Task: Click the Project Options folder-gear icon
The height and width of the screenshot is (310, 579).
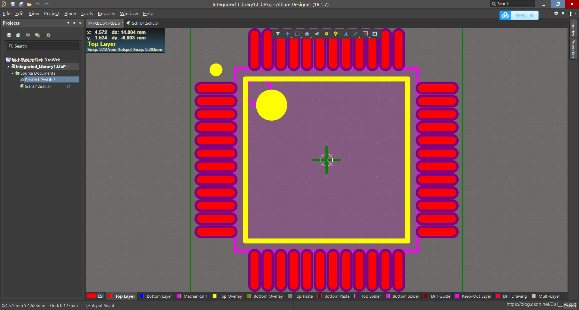Action: coord(37,35)
